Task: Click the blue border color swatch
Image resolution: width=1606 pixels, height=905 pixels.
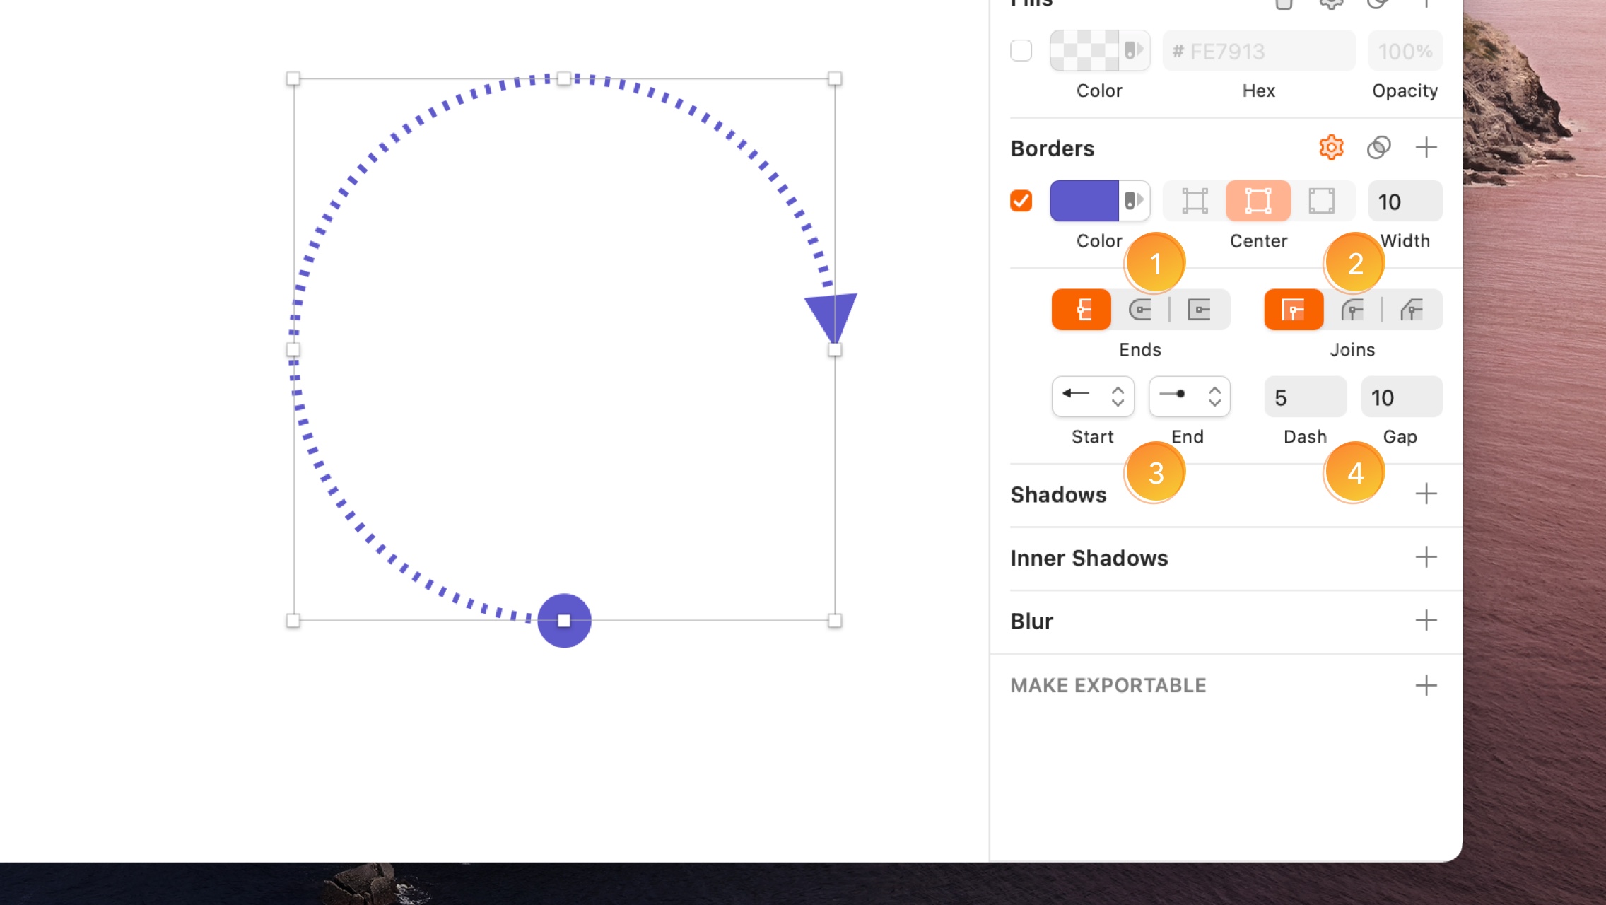Action: 1083,201
